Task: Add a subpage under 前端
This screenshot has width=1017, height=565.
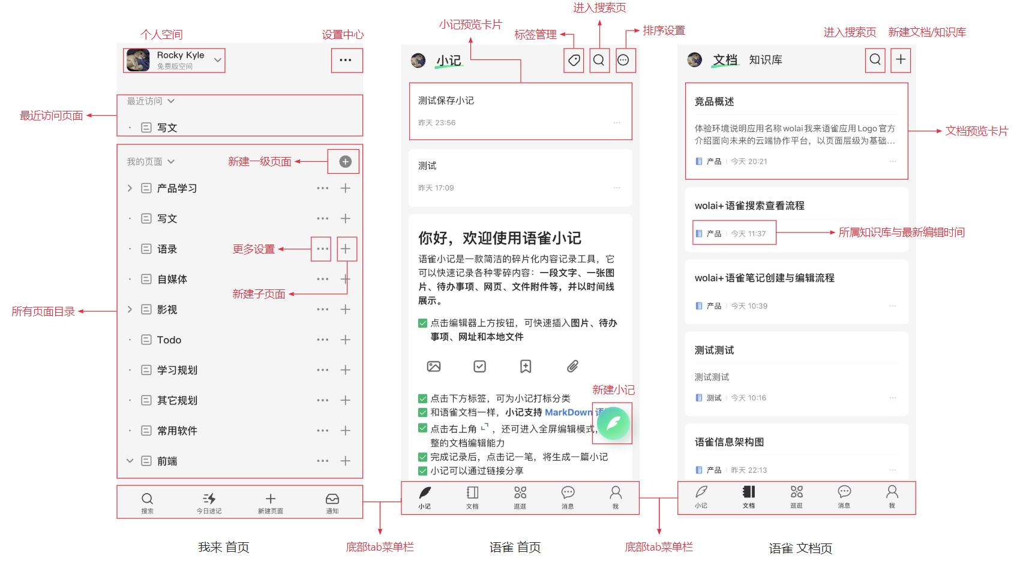Action: coord(346,461)
